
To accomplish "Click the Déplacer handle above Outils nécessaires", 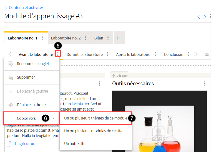I will (x=119, y=76).
